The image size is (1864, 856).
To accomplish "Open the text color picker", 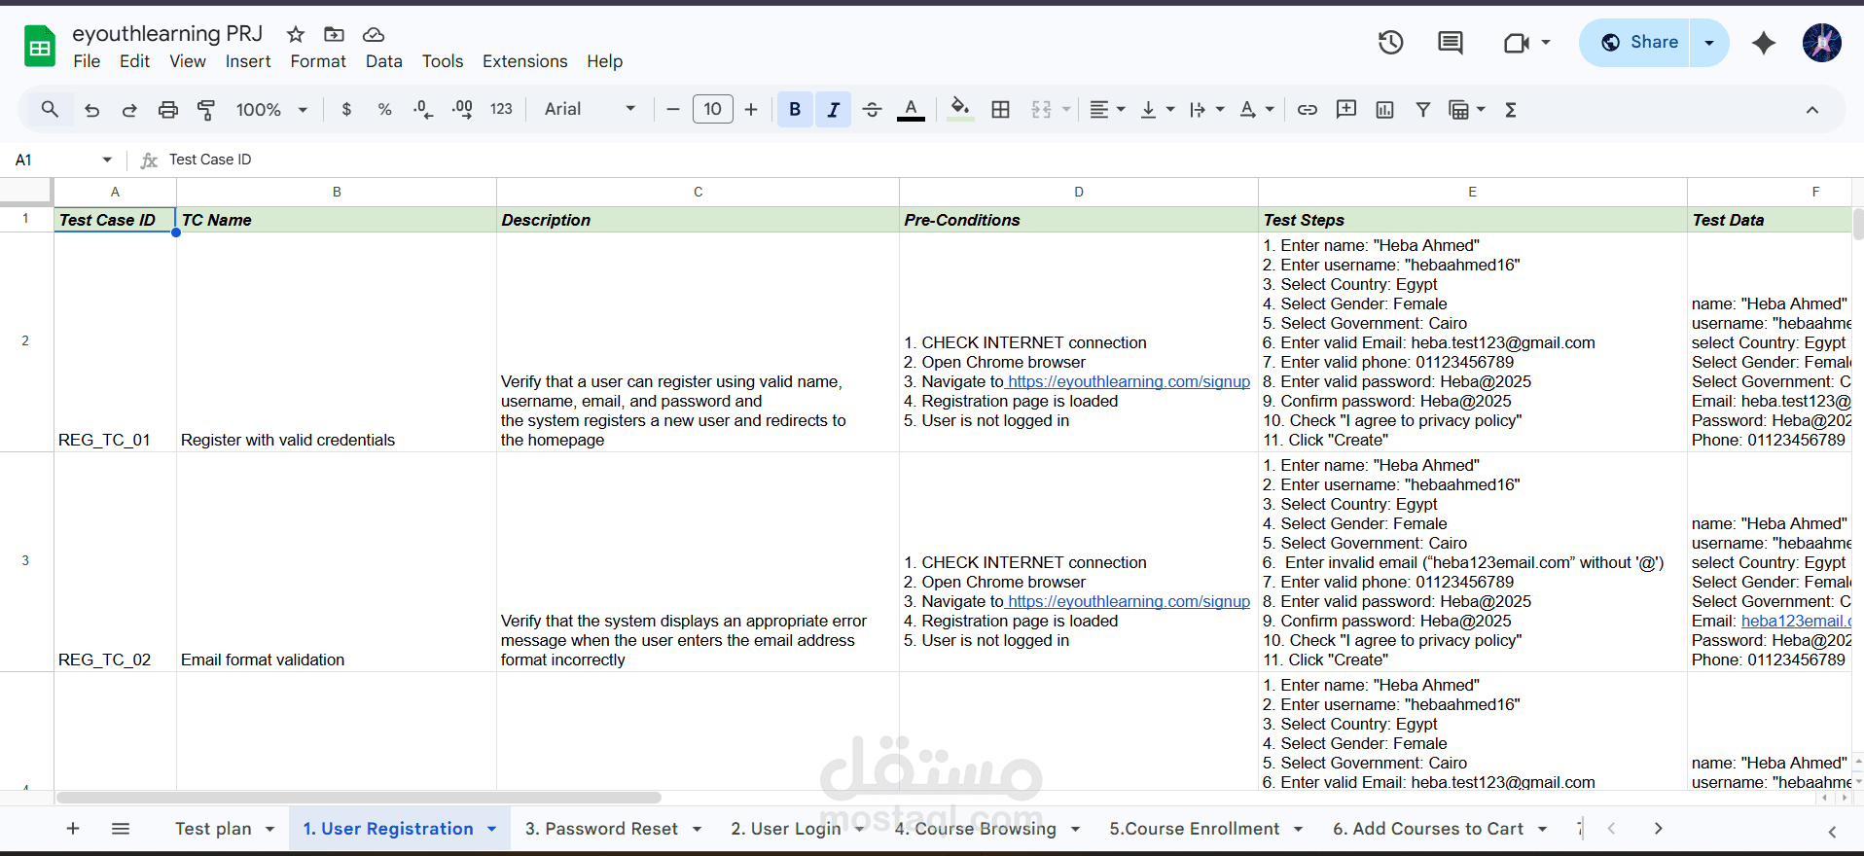I will 911,110.
